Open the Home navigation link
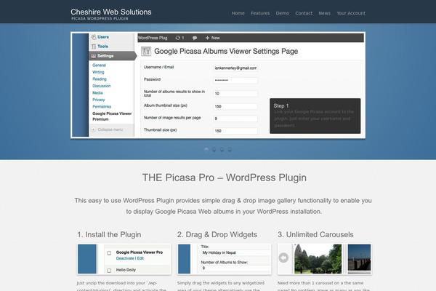The image size is (436, 291). 238,13
